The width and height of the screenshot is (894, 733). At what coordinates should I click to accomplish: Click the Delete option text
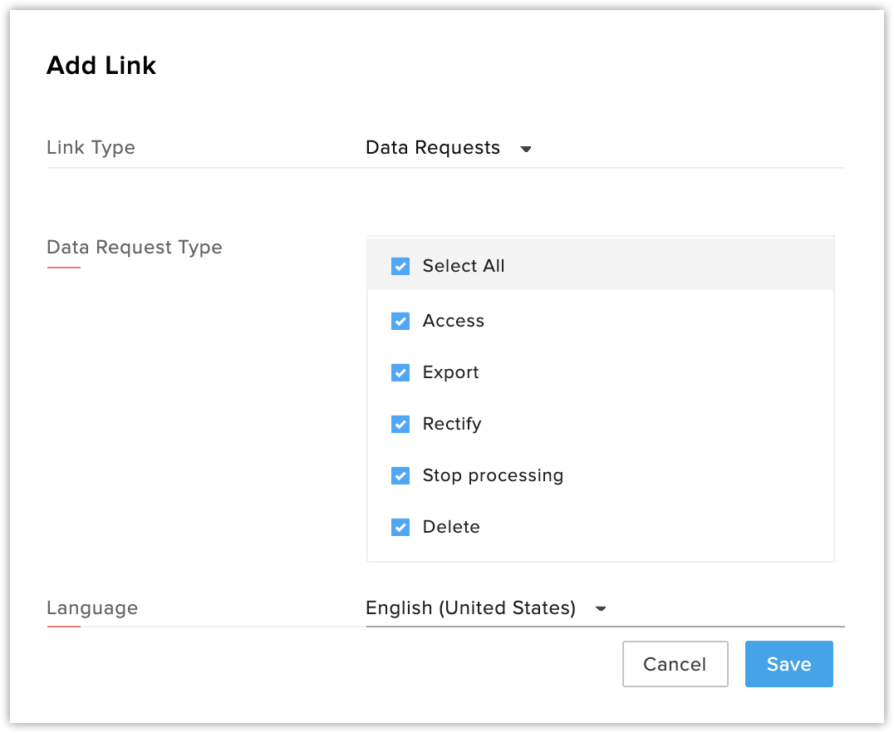(x=451, y=527)
